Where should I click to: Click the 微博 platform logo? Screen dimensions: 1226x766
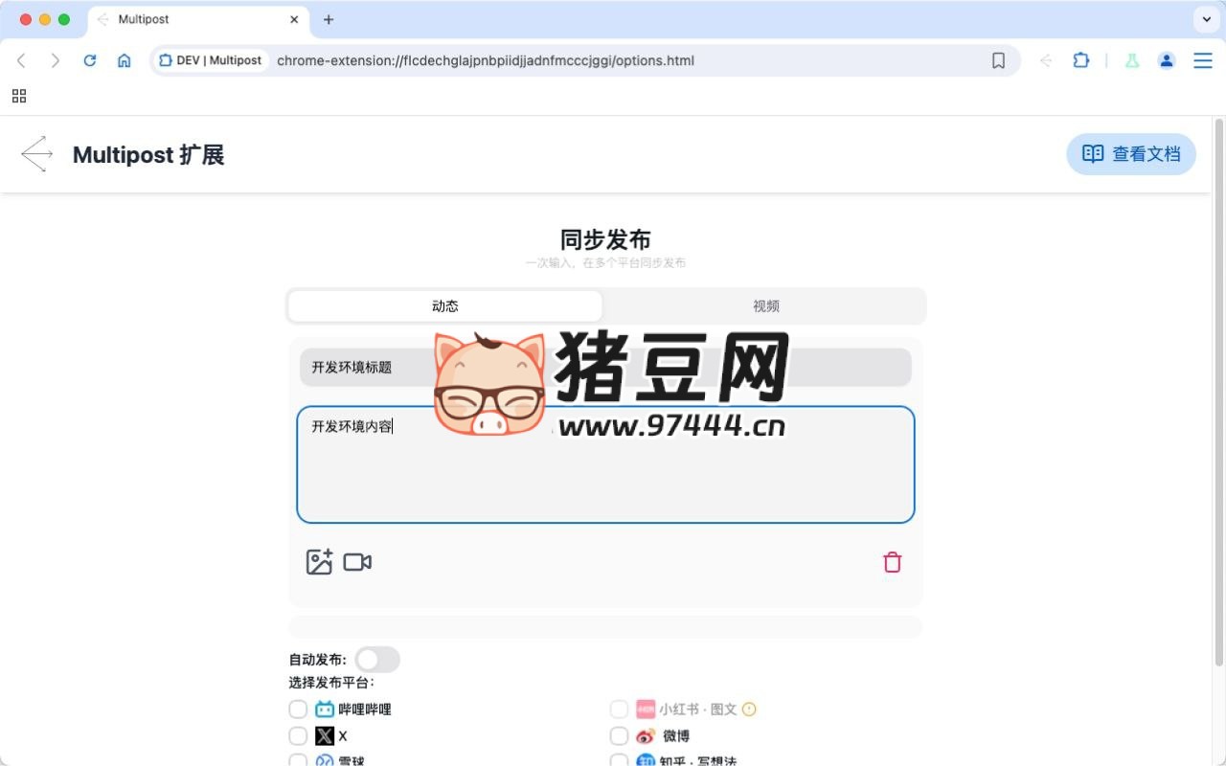coord(647,736)
